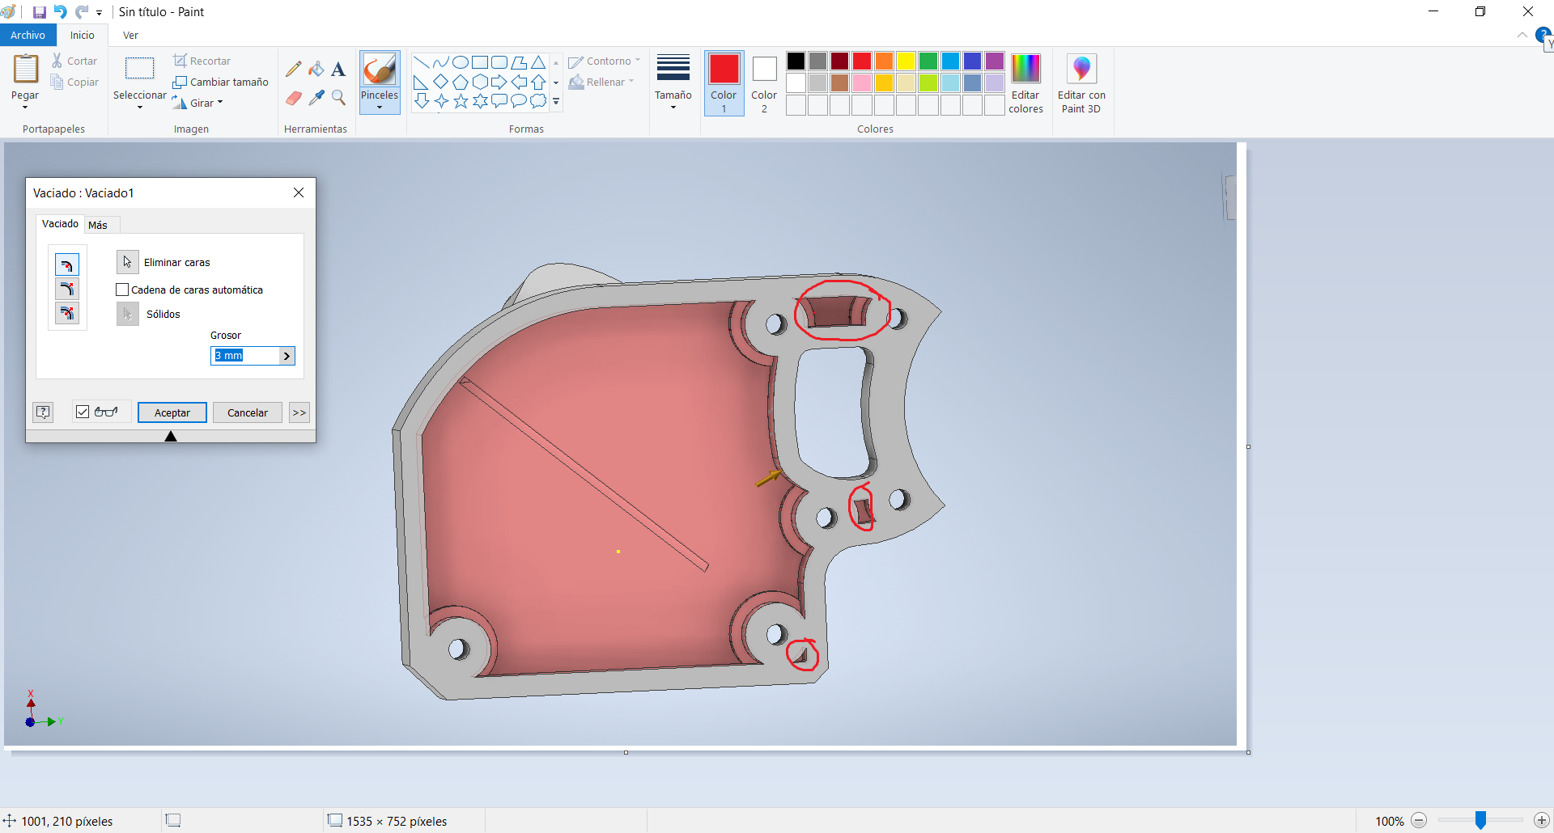
Task: Toggle the preview checkbox beside glasses icon
Action: pyautogui.click(x=83, y=412)
